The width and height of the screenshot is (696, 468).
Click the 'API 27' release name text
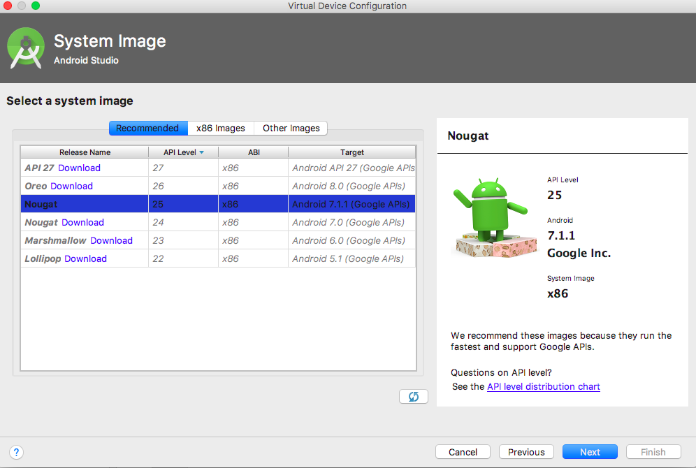(x=40, y=168)
